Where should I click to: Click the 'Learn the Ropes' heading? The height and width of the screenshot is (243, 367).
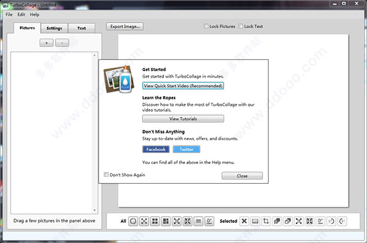coord(159,97)
